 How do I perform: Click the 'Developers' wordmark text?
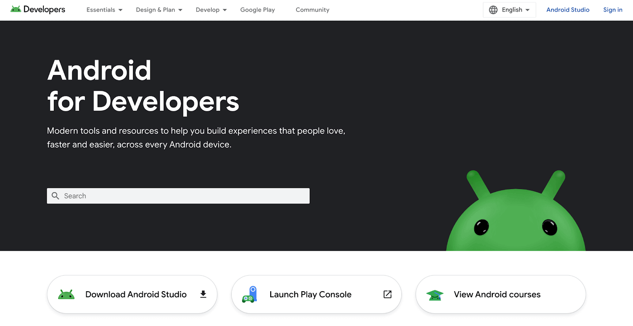pyautogui.click(x=44, y=9)
